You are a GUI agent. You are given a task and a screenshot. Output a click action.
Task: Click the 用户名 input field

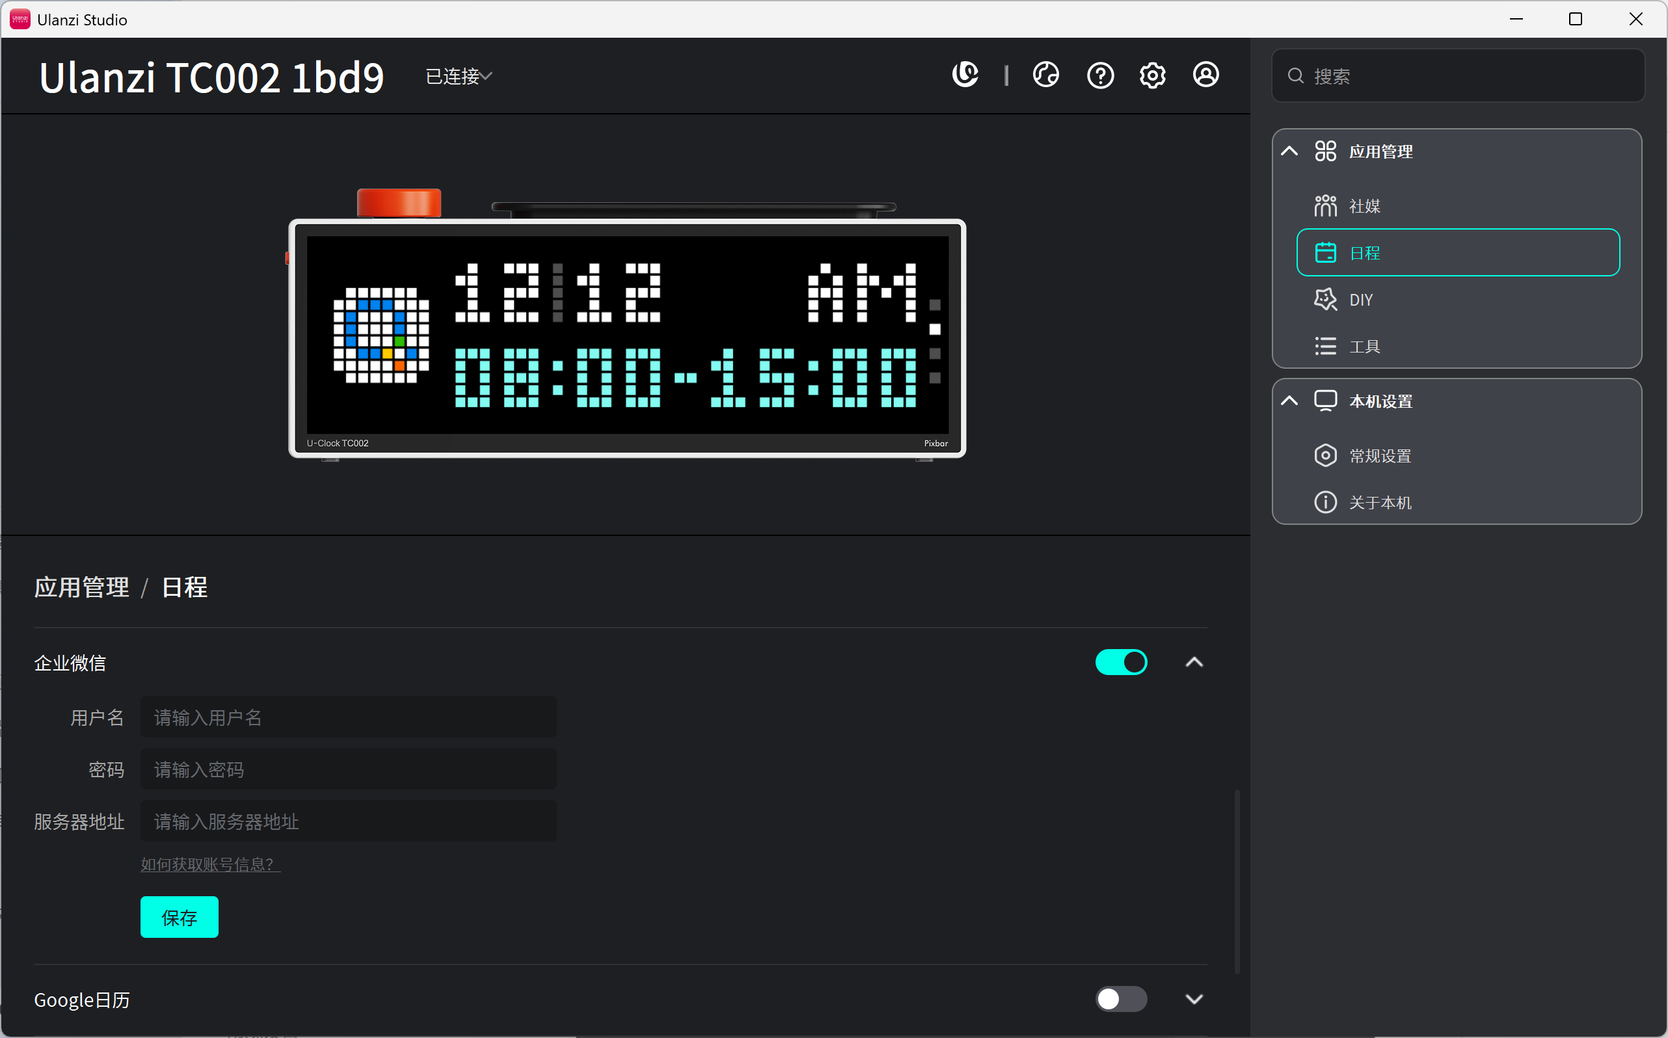(x=348, y=717)
